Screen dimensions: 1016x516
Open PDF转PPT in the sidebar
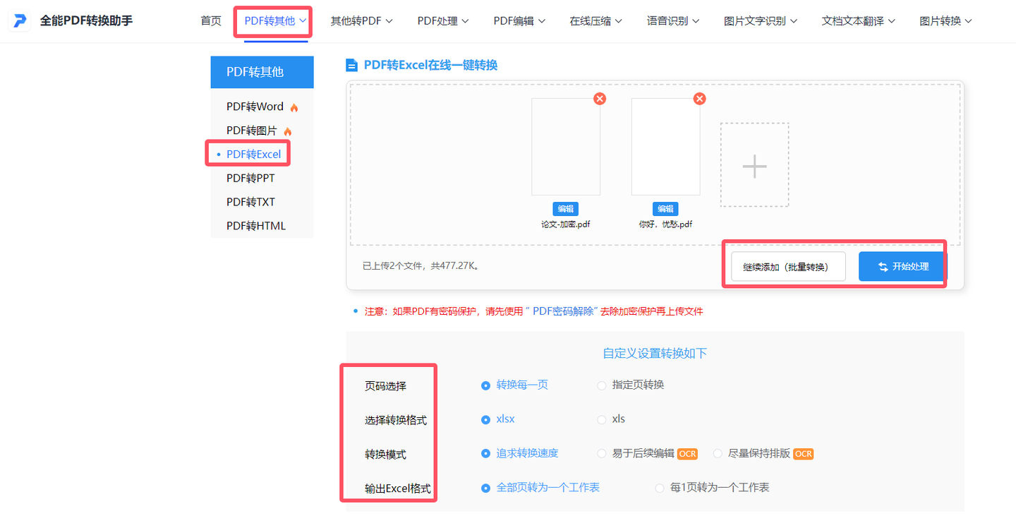[x=250, y=178]
